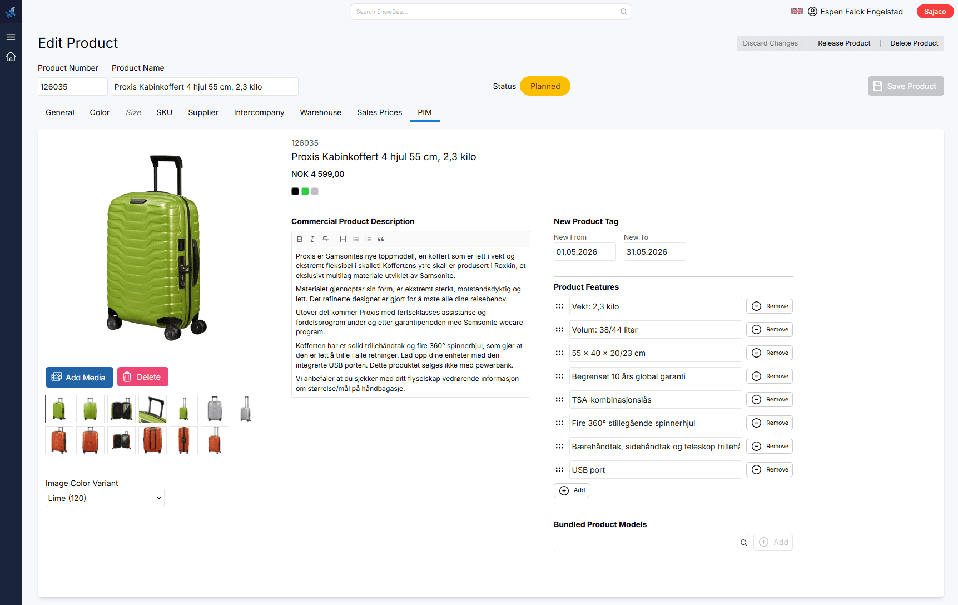This screenshot has height=605, width=958.
Task: Select the gray color swatch
Action: [x=315, y=191]
